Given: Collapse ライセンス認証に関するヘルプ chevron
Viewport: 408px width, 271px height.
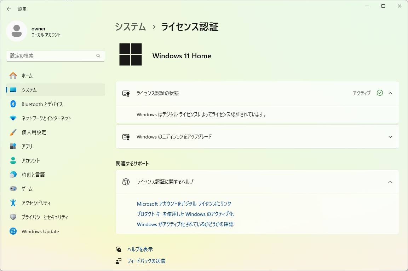Looking at the screenshot, I should 390,182.
